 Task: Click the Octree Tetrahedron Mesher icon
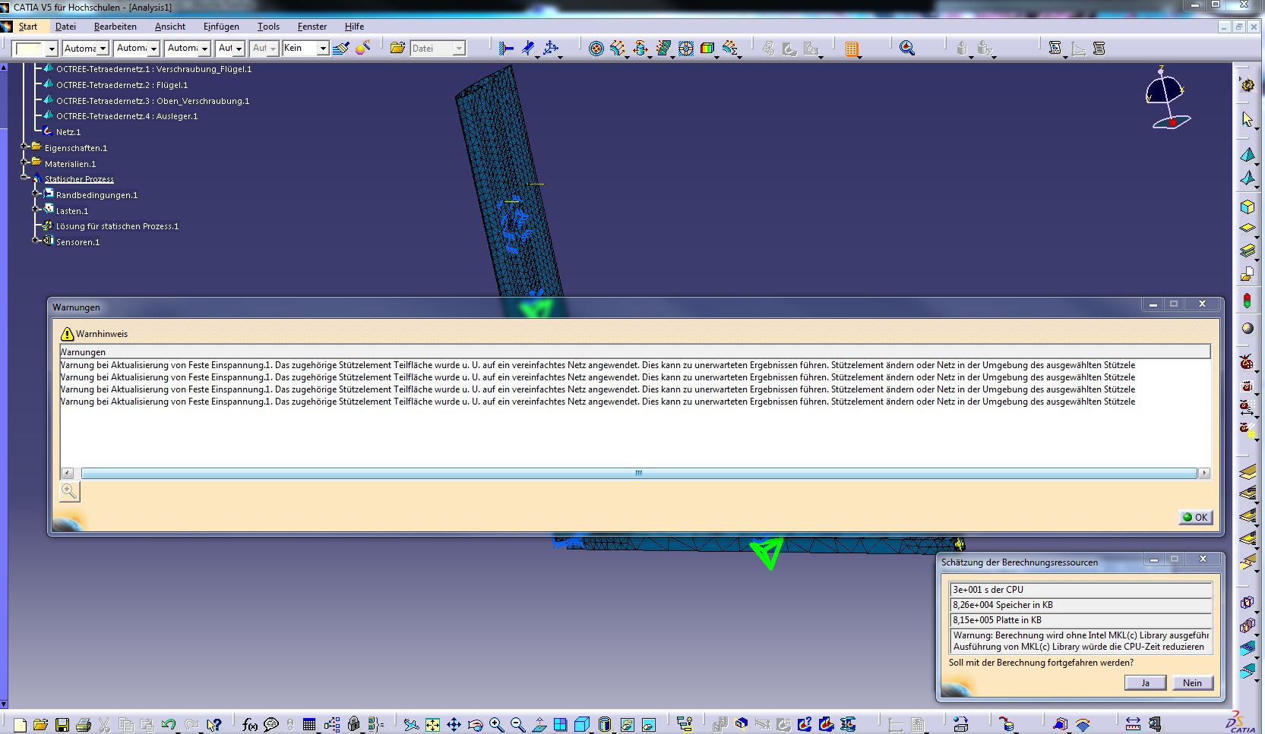click(1247, 155)
